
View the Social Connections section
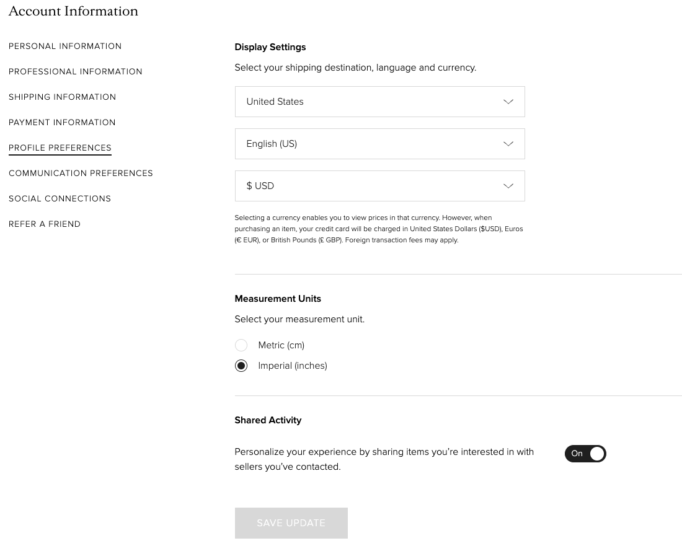(x=60, y=198)
